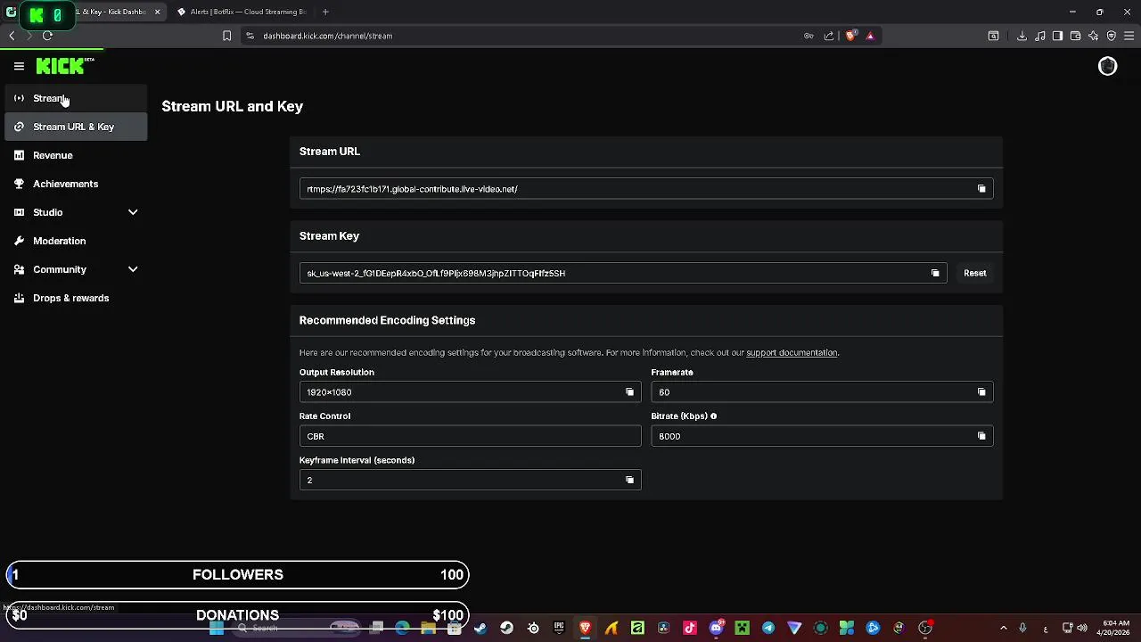This screenshot has width=1141, height=642.
Task: Open the Brave Wallet icon
Action: pyautogui.click(x=1075, y=36)
